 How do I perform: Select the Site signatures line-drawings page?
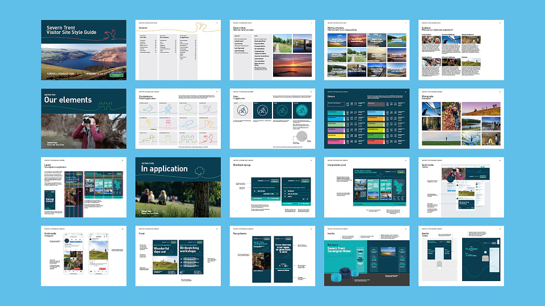coord(178,118)
